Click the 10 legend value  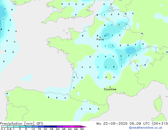point(33,129)
